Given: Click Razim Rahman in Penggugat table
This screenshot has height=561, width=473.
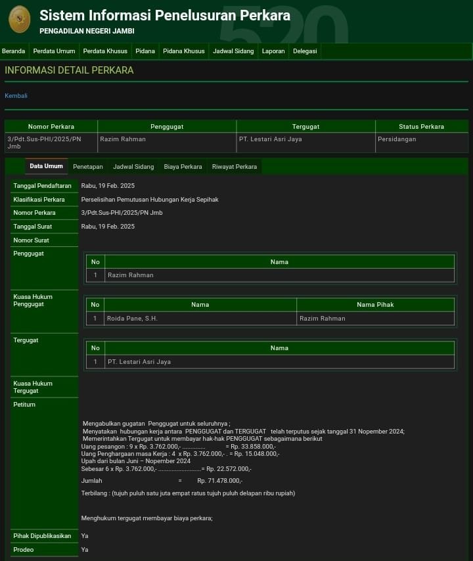Looking at the screenshot, I should click(x=131, y=275).
